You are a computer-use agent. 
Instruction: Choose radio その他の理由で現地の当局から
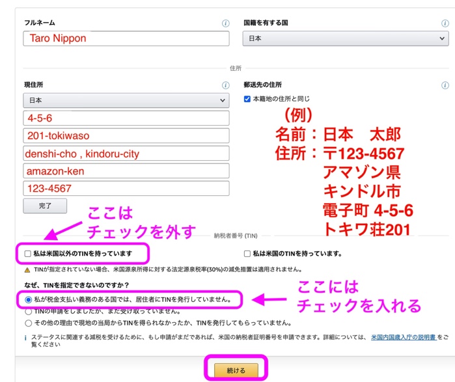[x=28, y=322]
